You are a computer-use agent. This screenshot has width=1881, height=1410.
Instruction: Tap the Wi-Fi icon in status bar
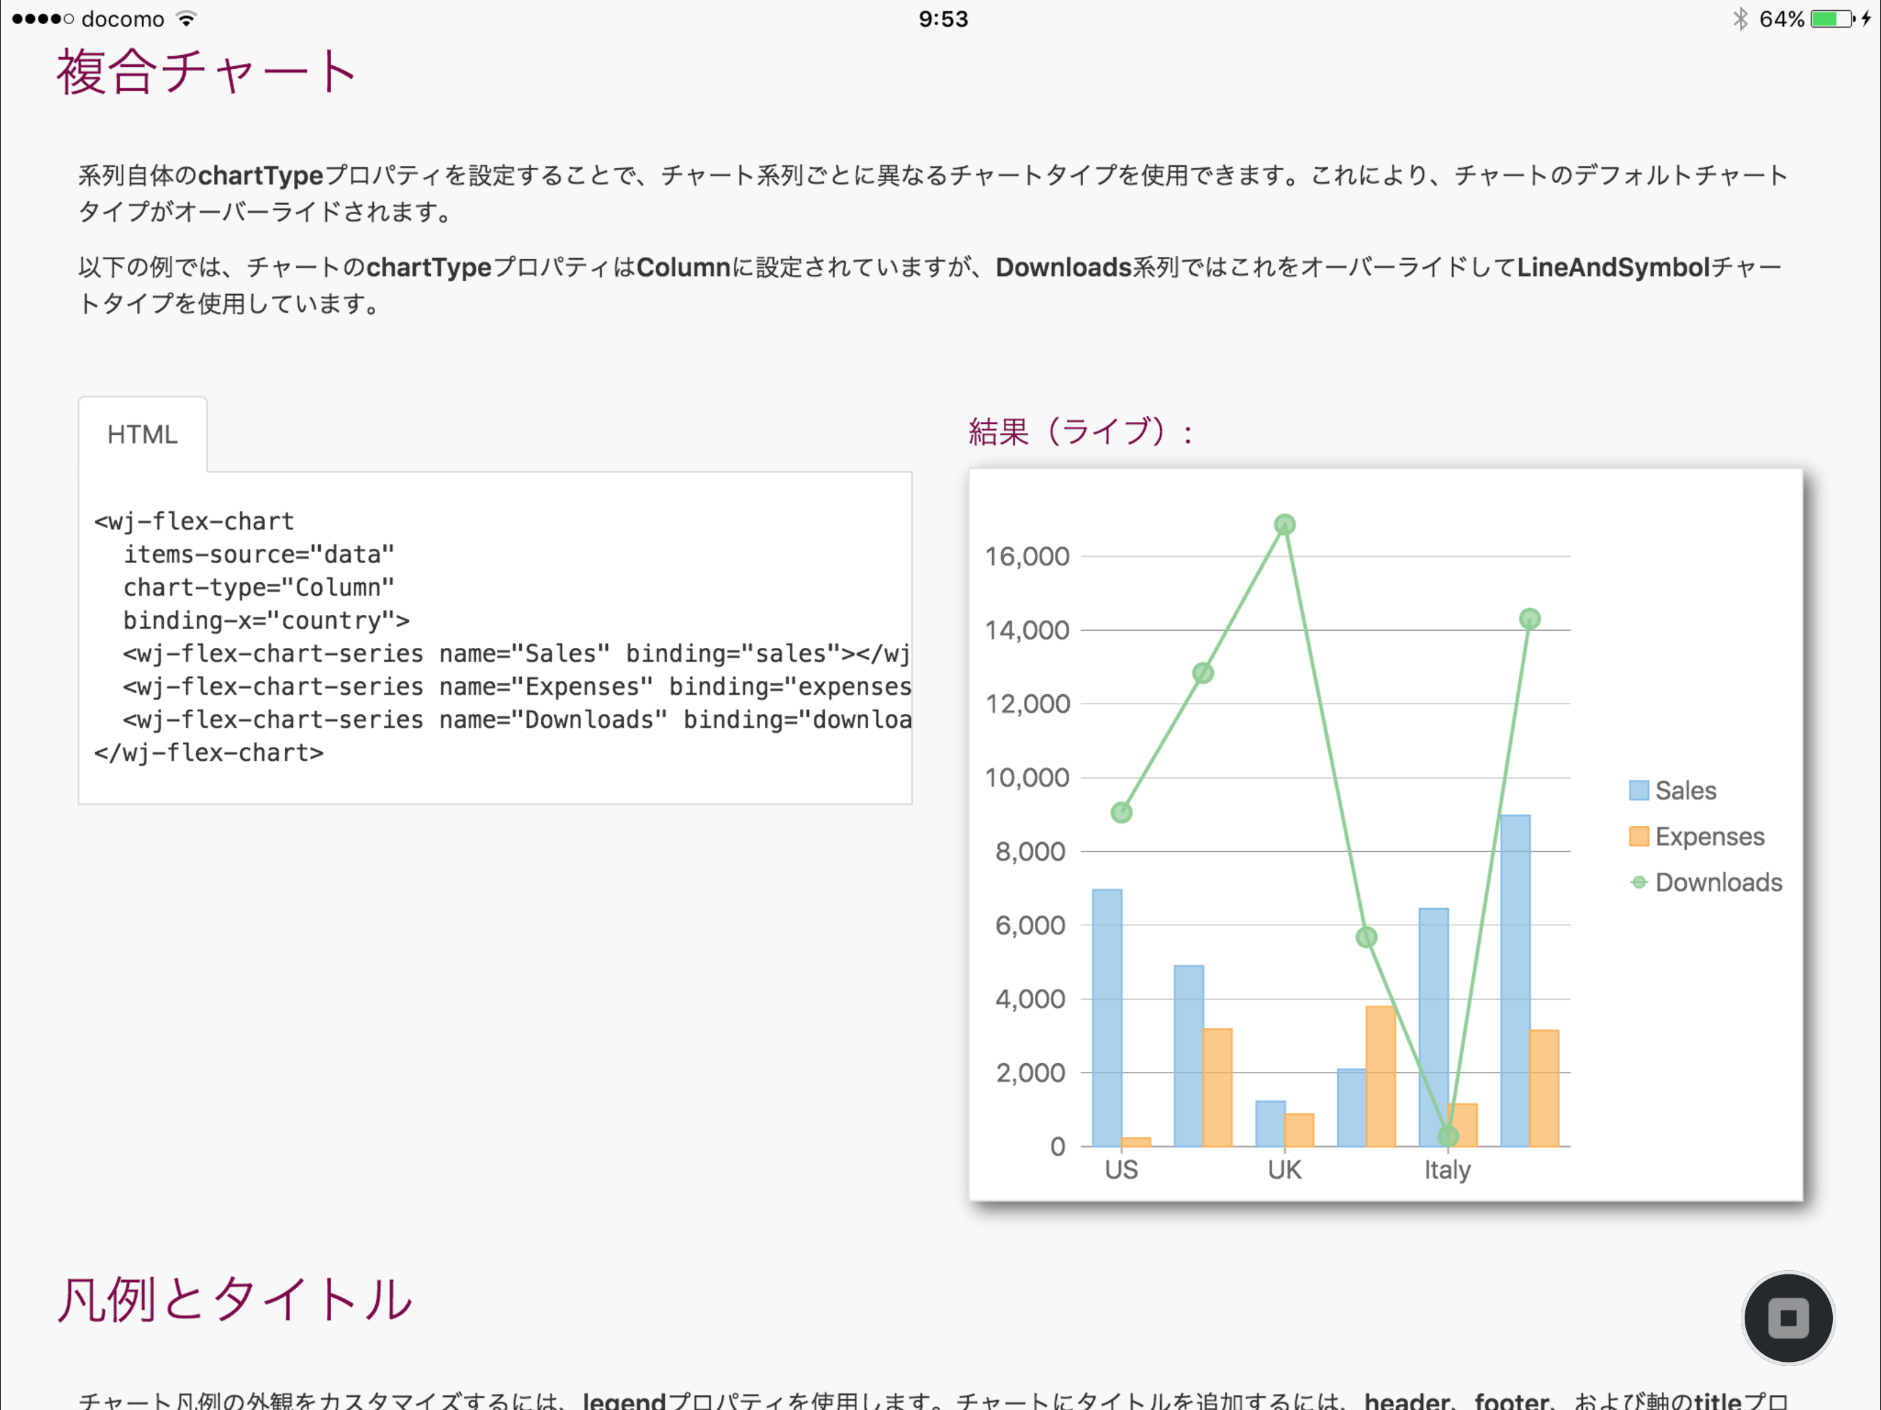(186, 19)
